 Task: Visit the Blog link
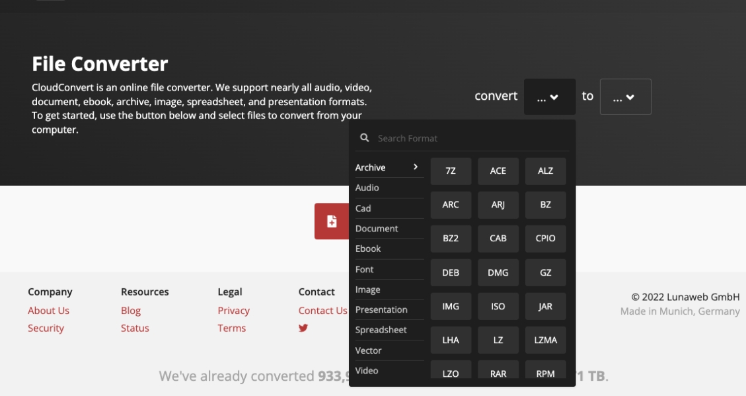[x=131, y=310]
